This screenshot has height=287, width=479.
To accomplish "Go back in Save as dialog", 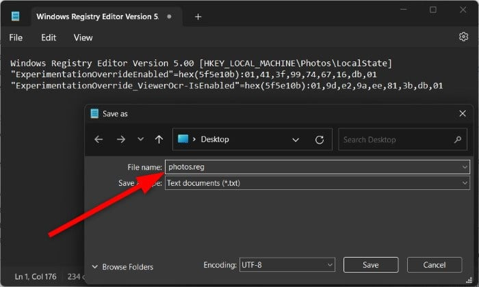I will [x=99, y=139].
